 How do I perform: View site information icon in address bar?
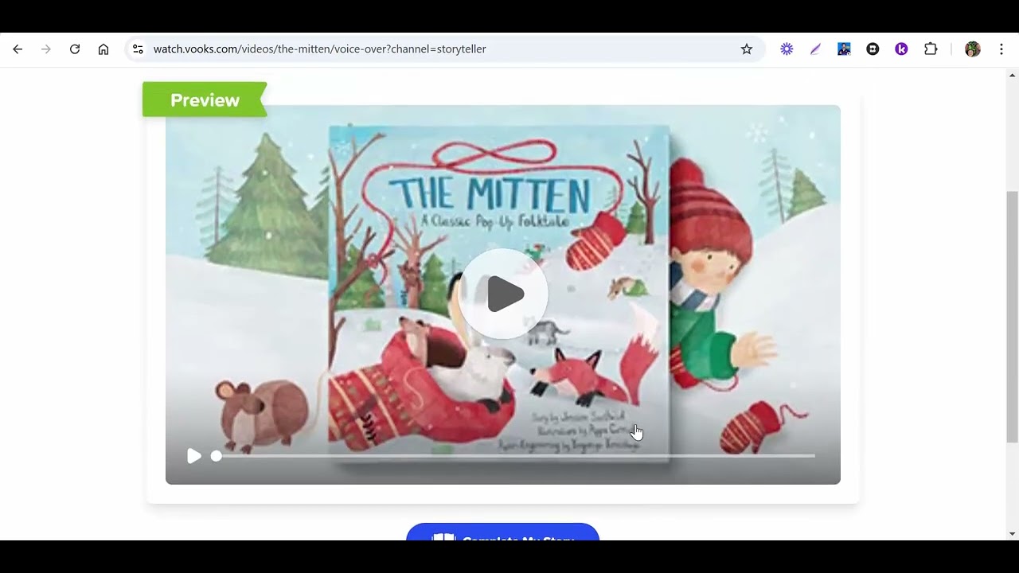pos(138,49)
